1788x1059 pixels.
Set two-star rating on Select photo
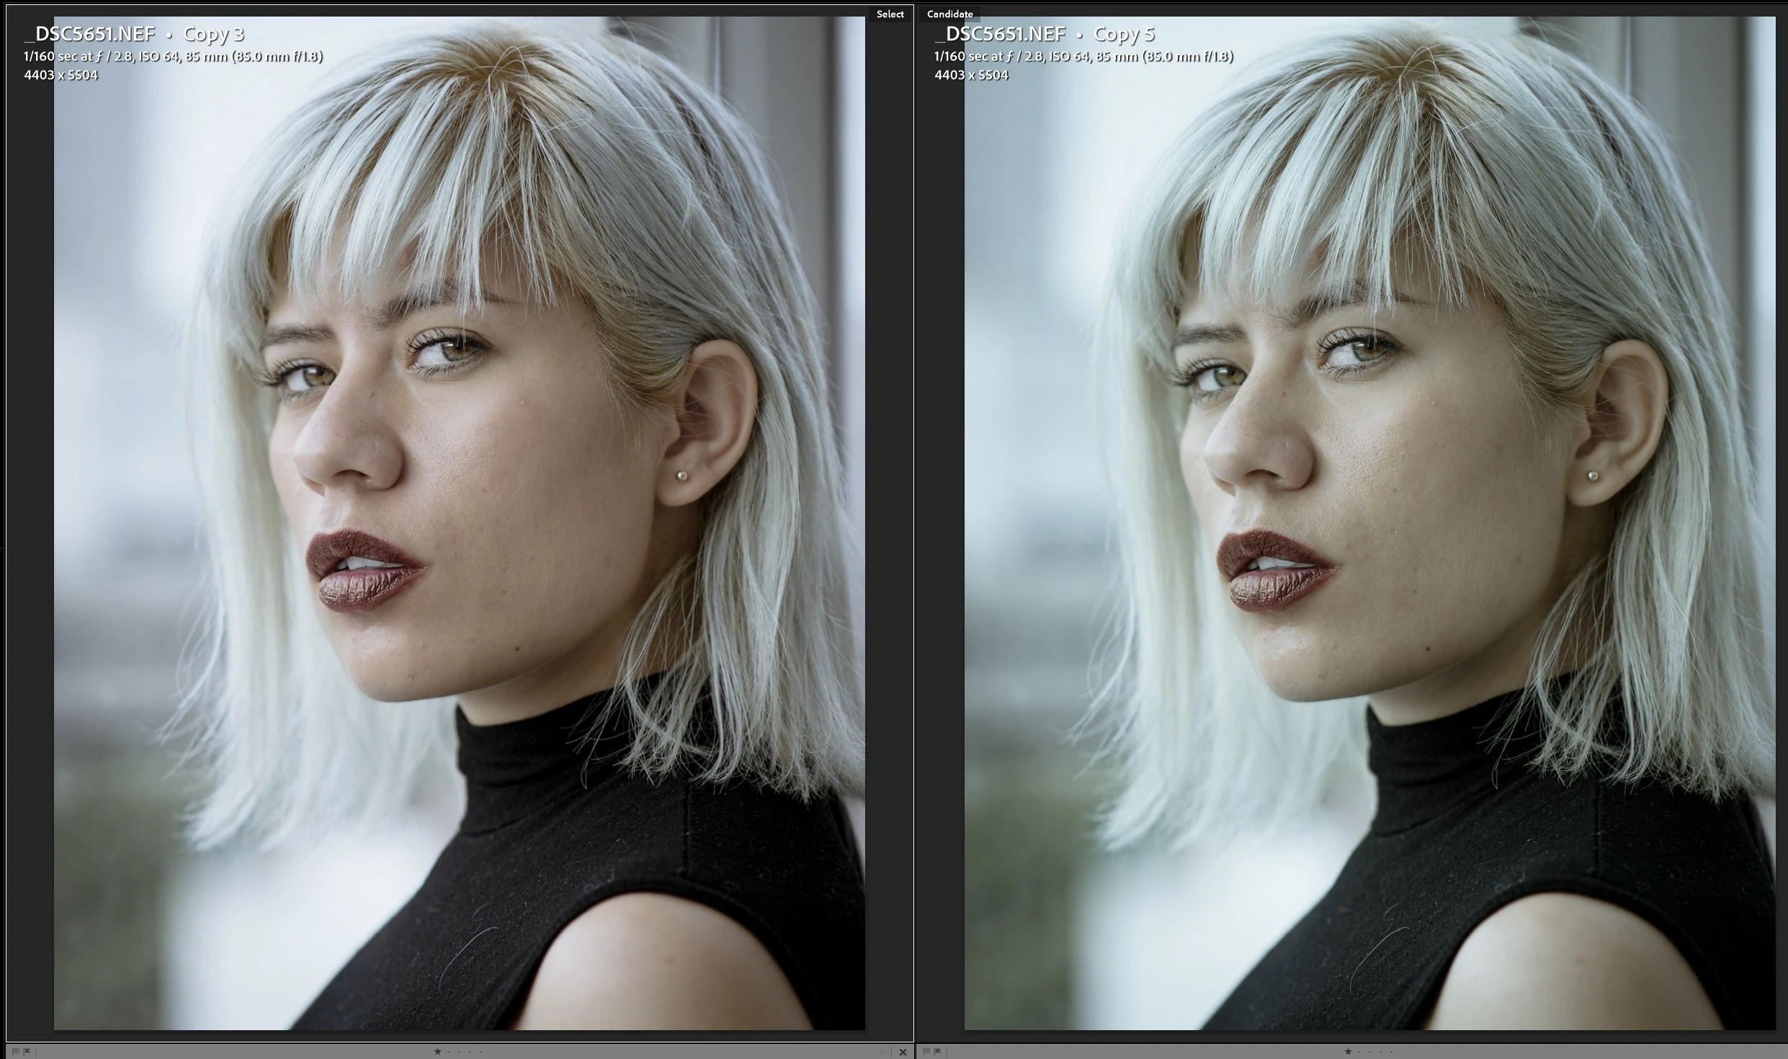(x=449, y=1051)
